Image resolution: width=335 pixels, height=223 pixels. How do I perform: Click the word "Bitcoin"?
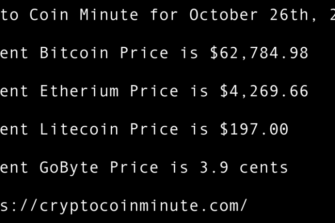coord(74,53)
